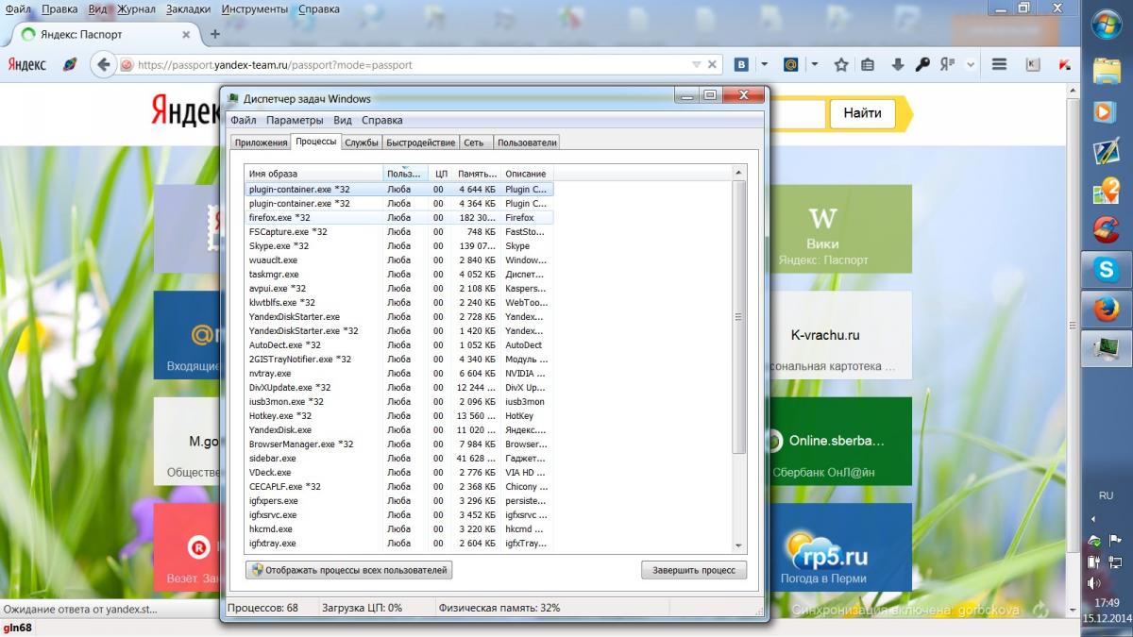Show hidden system tray icons
This screenshot has height=637, width=1133.
click(x=1094, y=518)
